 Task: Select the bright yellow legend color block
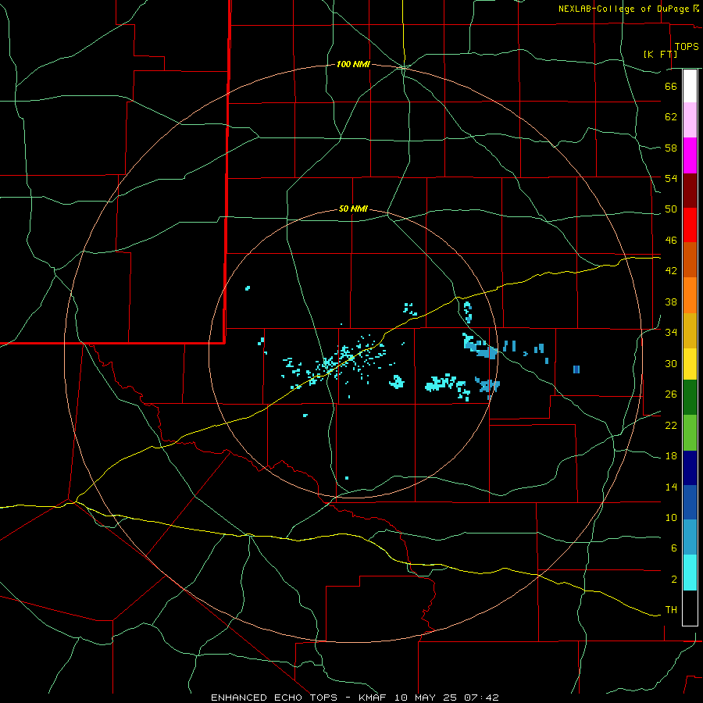click(x=690, y=364)
